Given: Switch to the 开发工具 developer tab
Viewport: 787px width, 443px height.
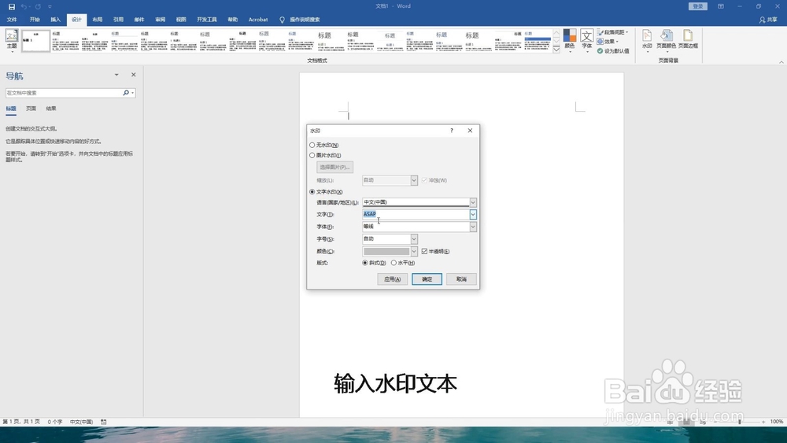Looking at the screenshot, I should [x=207, y=20].
